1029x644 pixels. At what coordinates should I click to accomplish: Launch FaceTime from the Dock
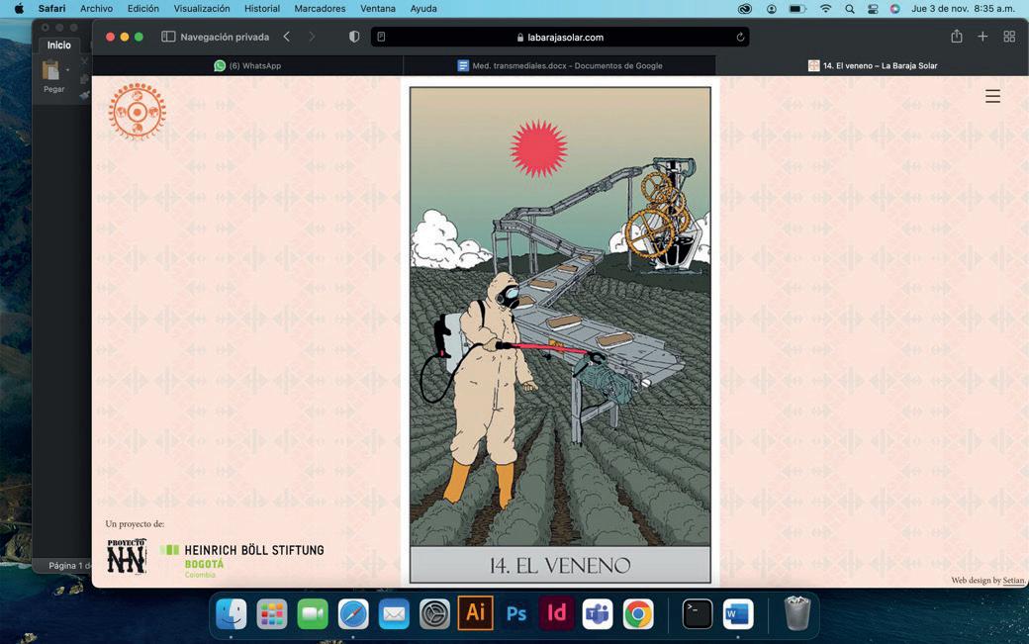[313, 614]
